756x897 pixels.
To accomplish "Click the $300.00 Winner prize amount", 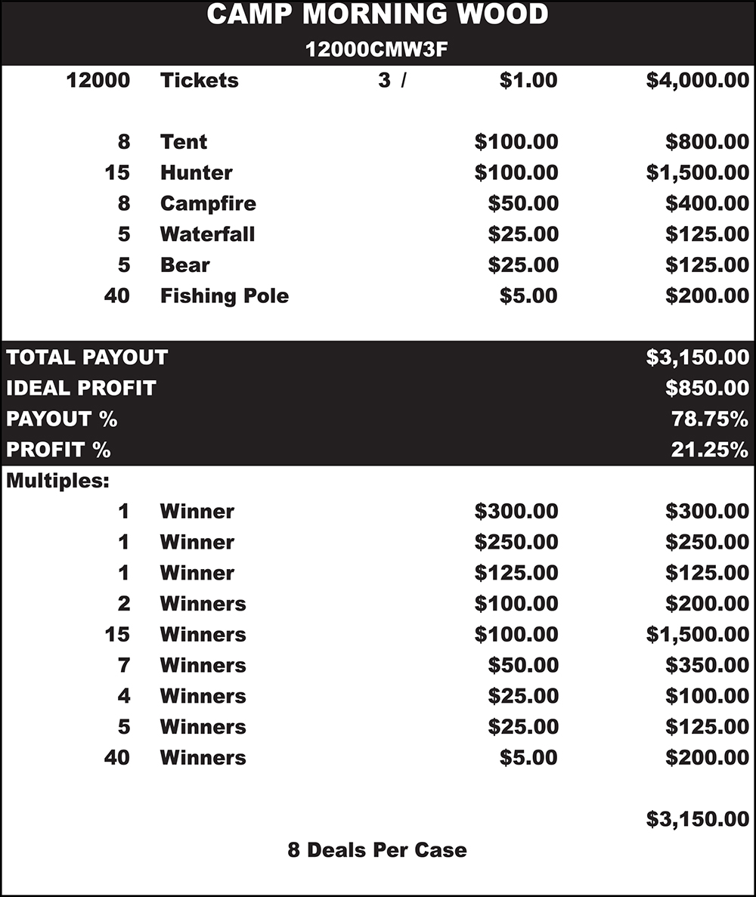I will click(x=516, y=512).
